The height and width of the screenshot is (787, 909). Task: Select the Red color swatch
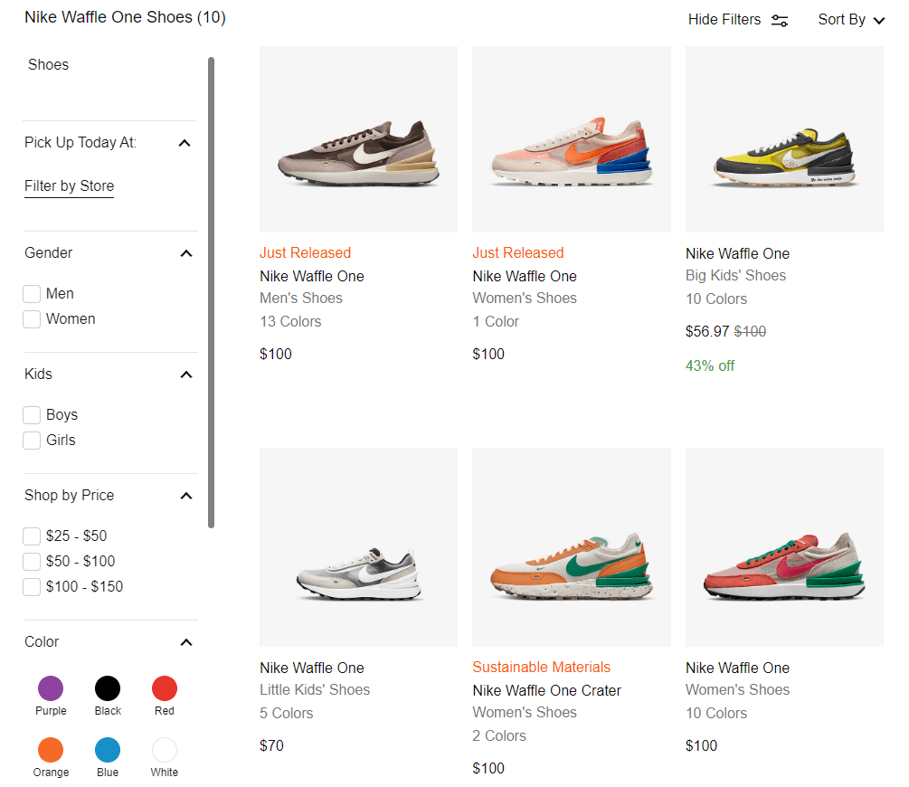(165, 688)
